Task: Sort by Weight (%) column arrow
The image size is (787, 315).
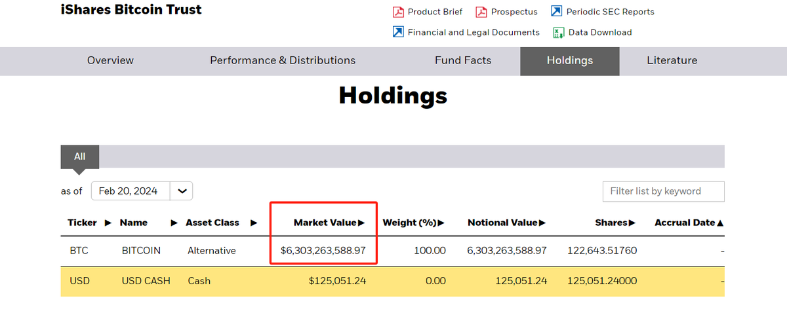Action: click(x=441, y=223)
